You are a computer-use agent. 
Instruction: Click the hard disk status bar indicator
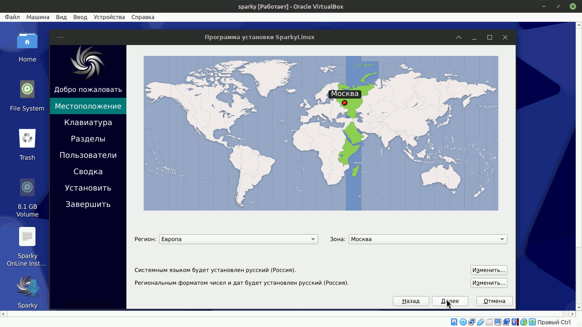tap(454, 322)
